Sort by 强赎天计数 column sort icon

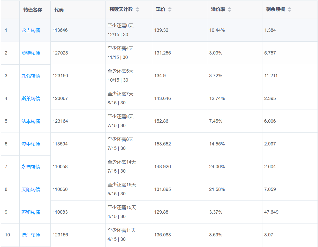tap(137, 10)
